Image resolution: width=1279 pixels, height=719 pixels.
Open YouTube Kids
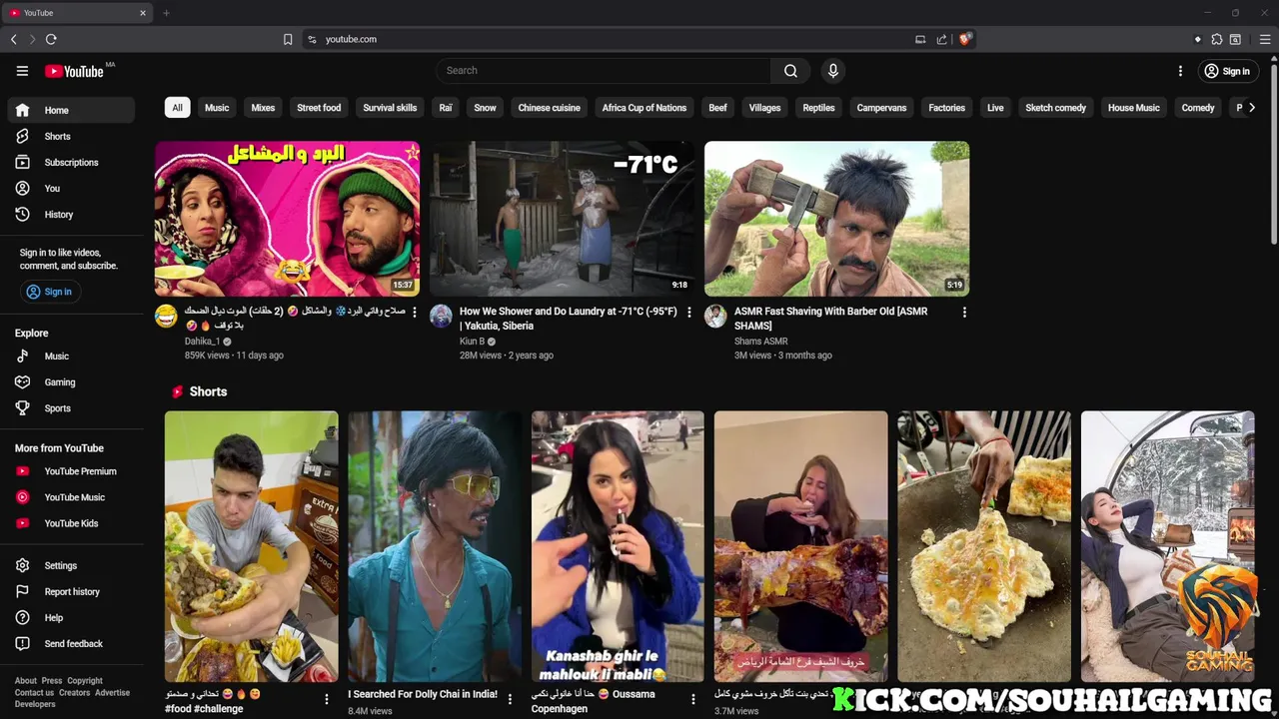70,523
